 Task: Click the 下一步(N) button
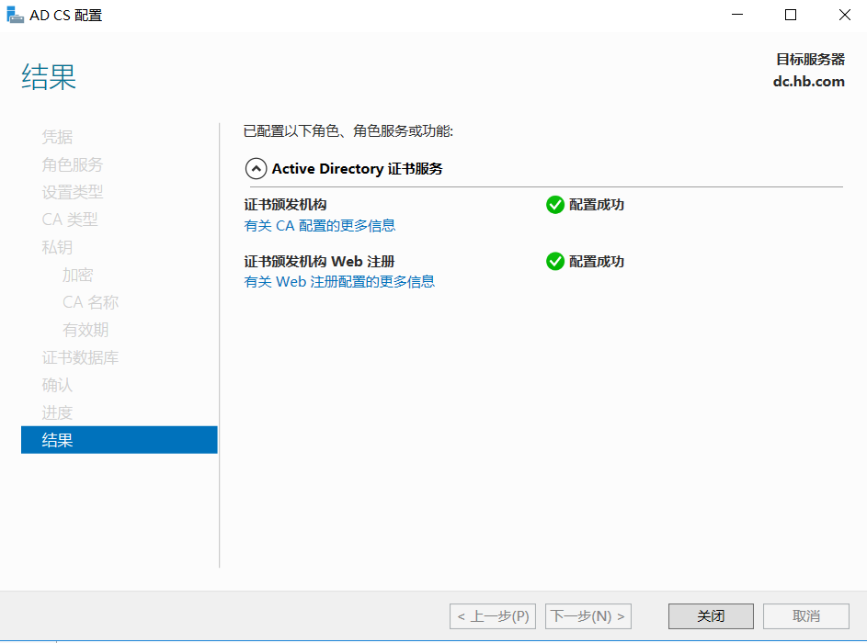point(588,616)
